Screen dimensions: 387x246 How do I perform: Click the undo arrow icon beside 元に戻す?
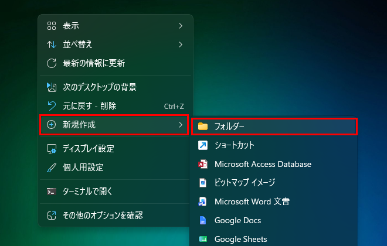52,106
